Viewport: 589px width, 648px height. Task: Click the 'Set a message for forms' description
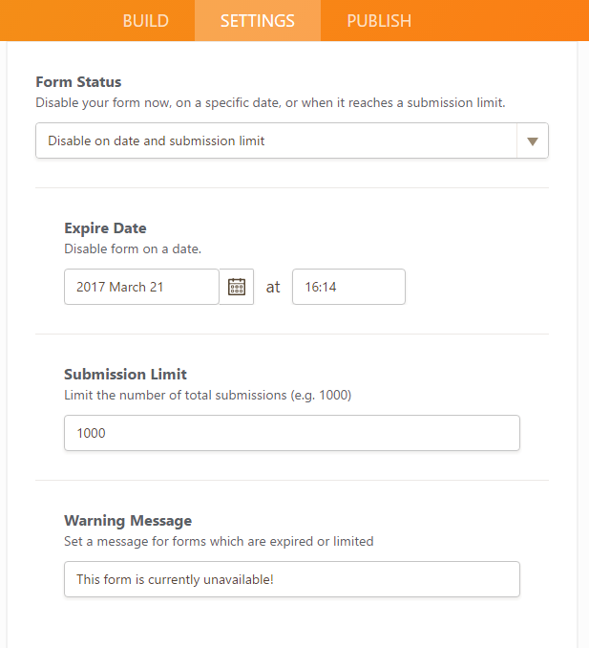coord(219,541)
